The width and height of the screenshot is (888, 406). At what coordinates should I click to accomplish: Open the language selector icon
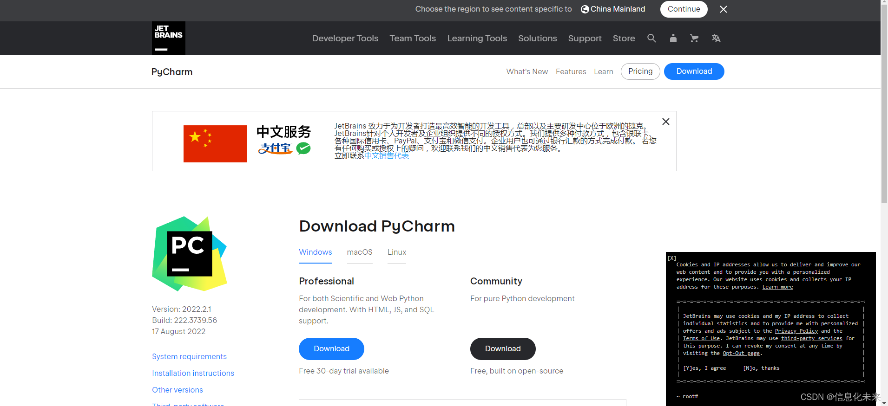(x=716, y=38)
